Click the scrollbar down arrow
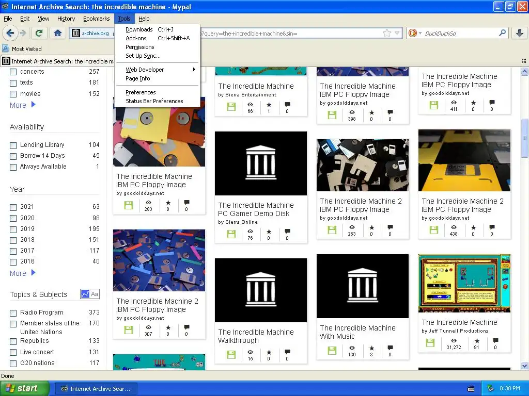Image resolution: width=529 pixels, height=396 pixels. [x=524, y=366]
